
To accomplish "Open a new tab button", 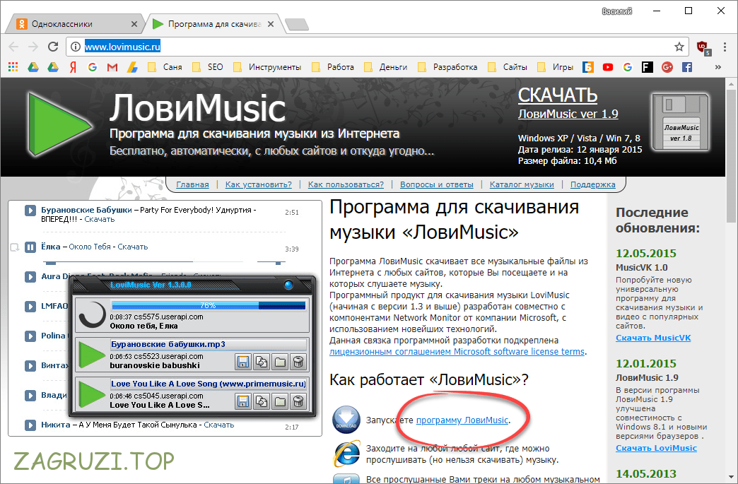I will point(297,25).
